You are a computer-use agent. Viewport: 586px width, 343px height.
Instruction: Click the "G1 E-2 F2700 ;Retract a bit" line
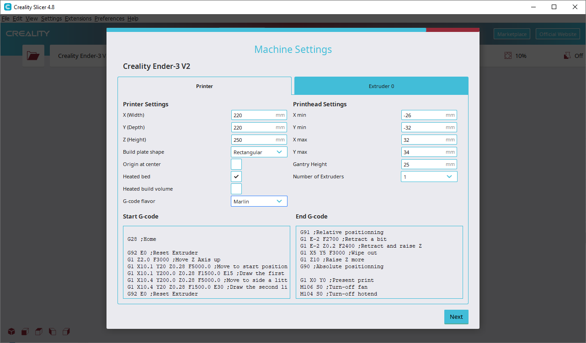point(343,239)
